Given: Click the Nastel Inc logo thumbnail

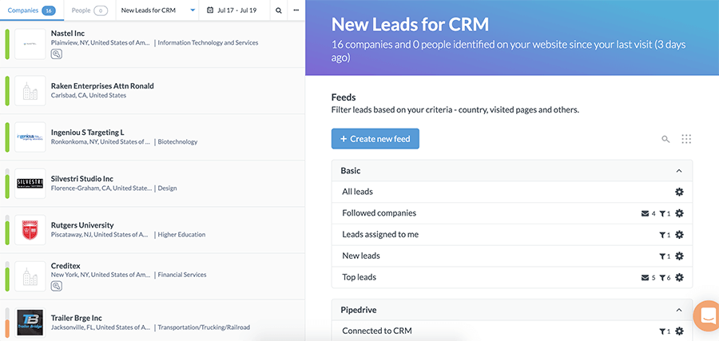Looking at the screenshot, I should click(30, 44).
